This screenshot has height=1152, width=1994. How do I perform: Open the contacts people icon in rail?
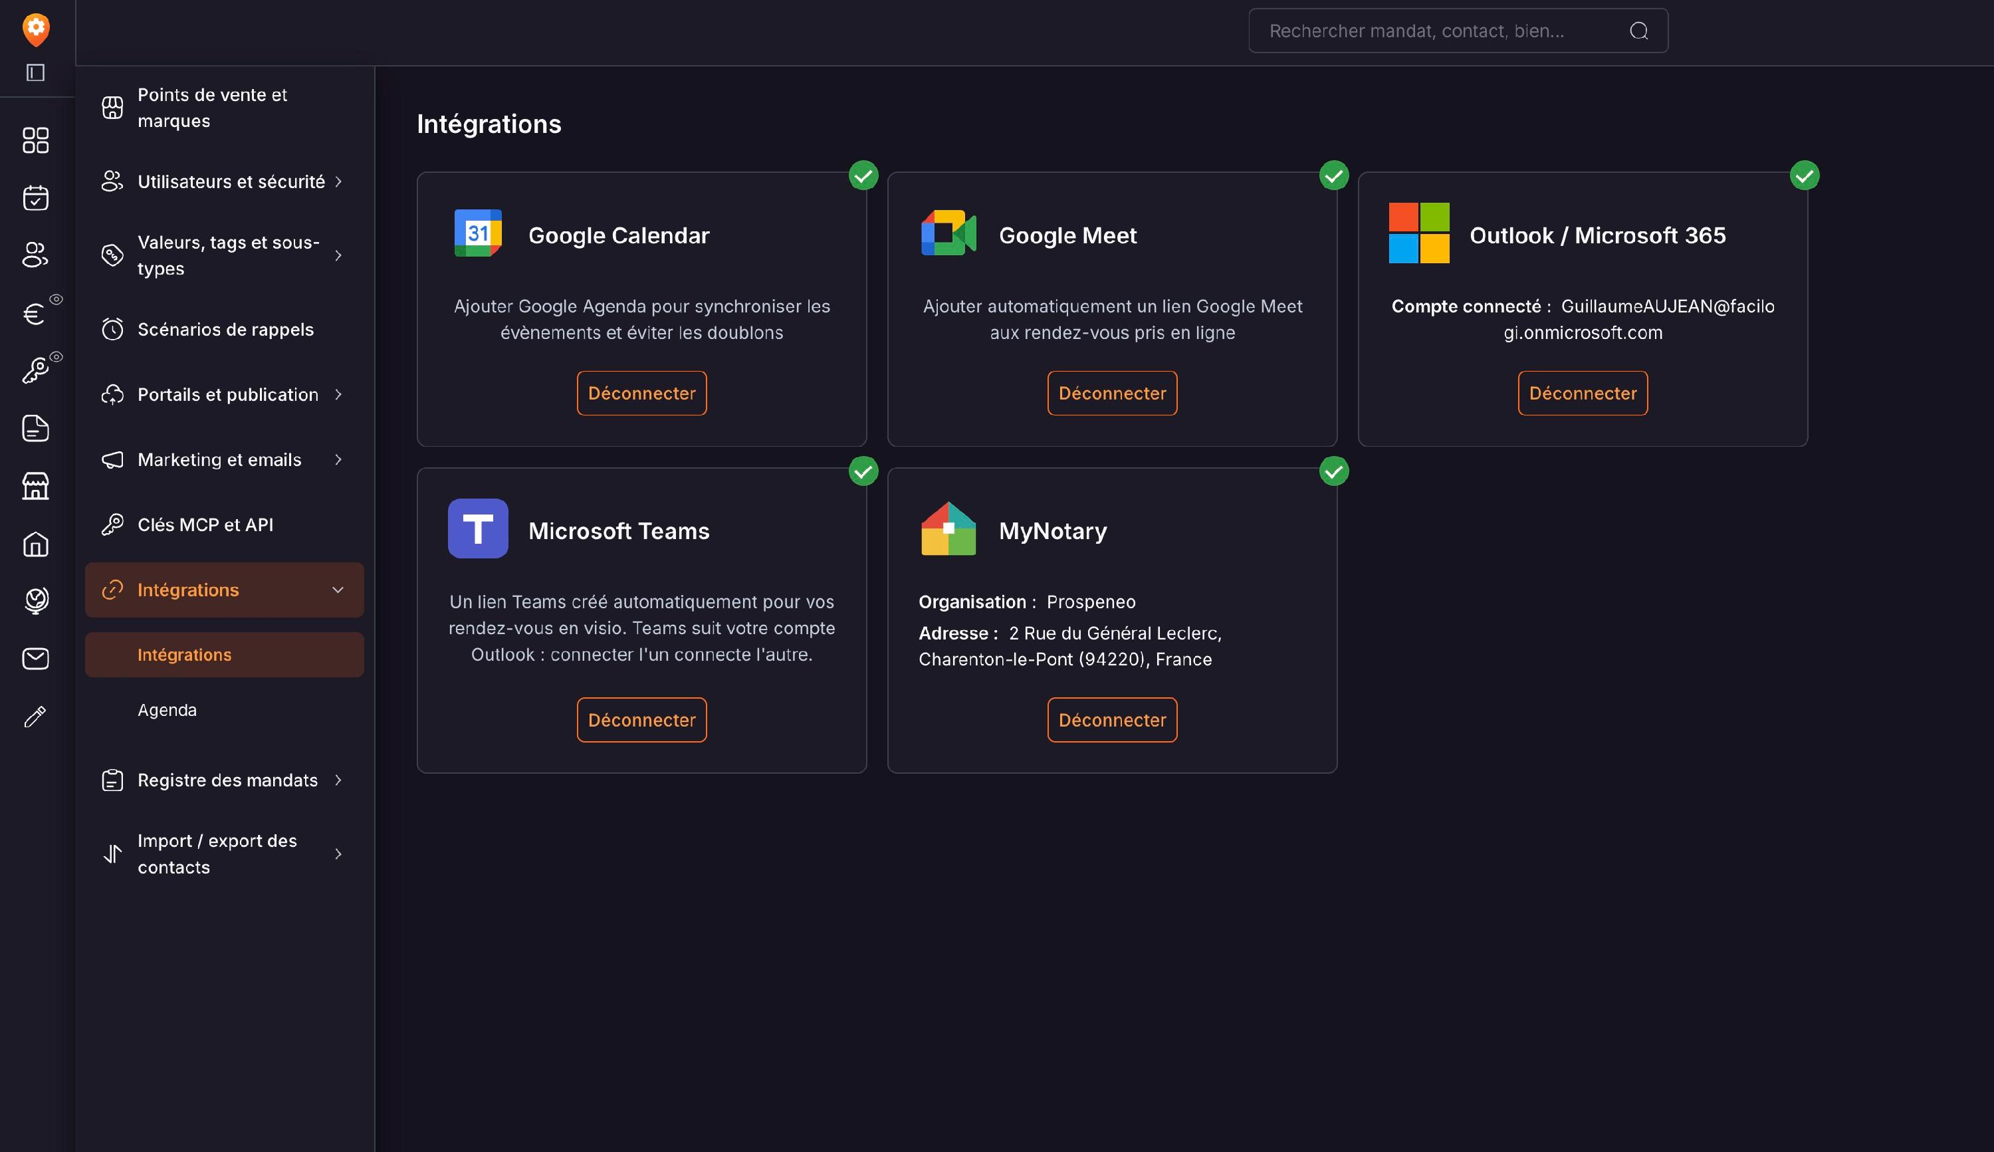pyautogui.click(x=36, y=255)
